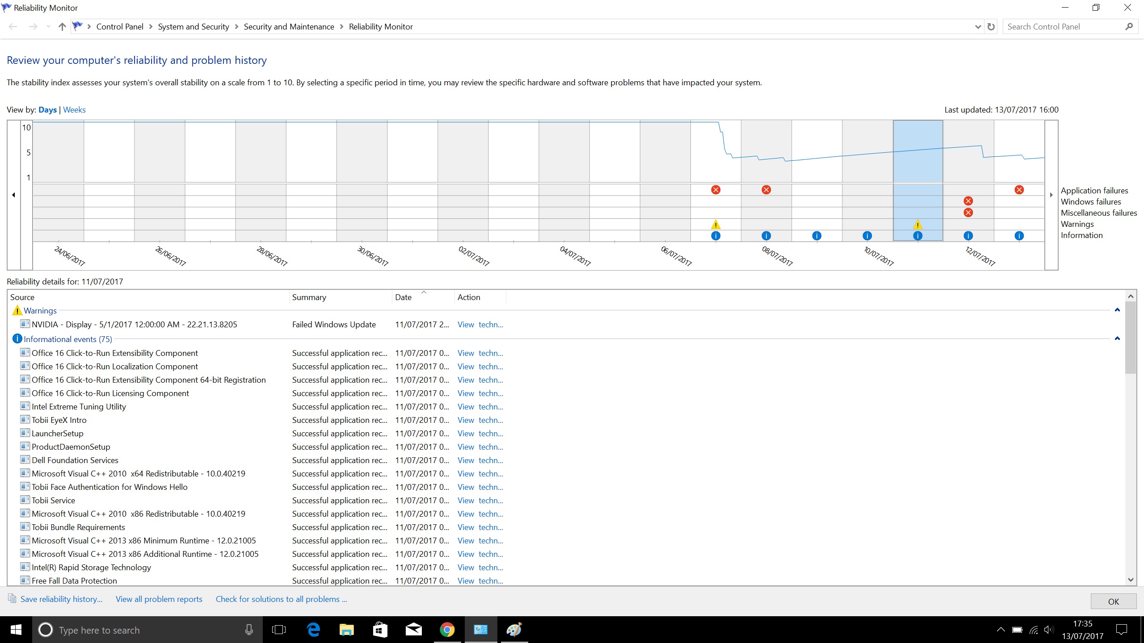
Task: Switch chart view to Weeks
Action: pyautogui.click(x=74, y=110)
